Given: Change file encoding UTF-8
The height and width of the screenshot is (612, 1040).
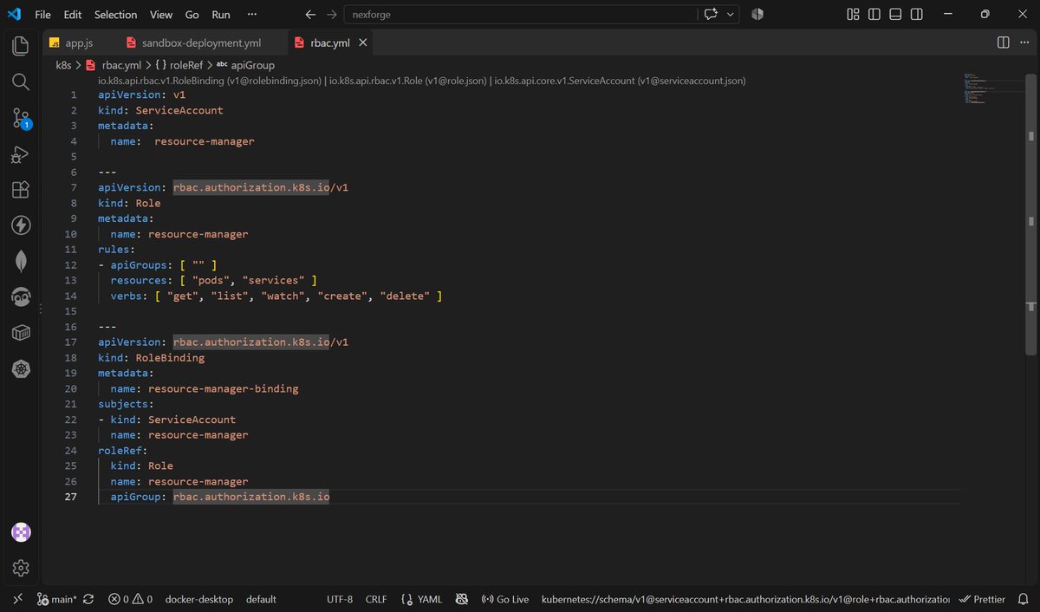Looking at the screenshot, I should pyautogui.click(x=340, y=599).
